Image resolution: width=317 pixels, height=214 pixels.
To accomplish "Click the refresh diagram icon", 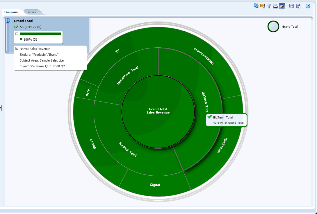I will tap(256, 6).
